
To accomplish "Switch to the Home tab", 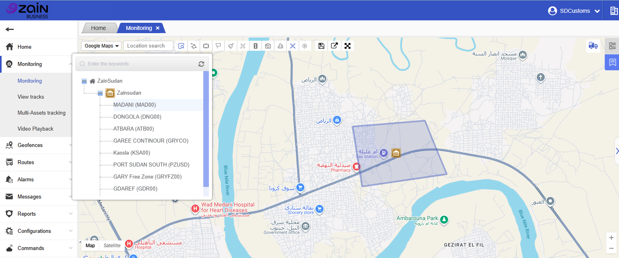I will click(98, 28).
